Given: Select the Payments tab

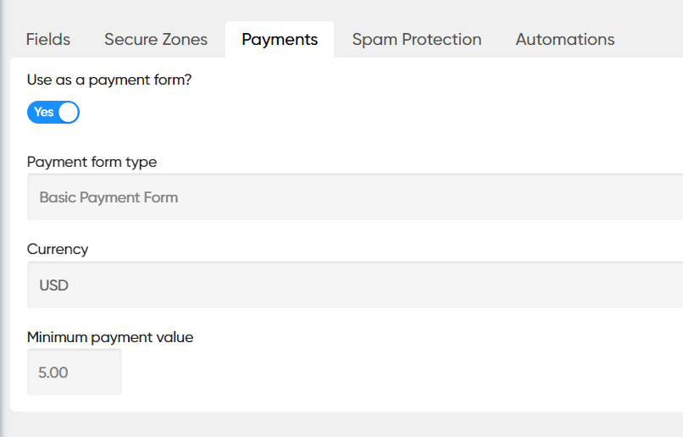Looking at the screenshot, I should (x=280, y=40).
